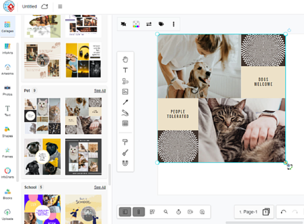This screenshot has height=224, width=304.
Task: Open the Text sidebar category
Action: pyautogui.click(x=7, y=111)
